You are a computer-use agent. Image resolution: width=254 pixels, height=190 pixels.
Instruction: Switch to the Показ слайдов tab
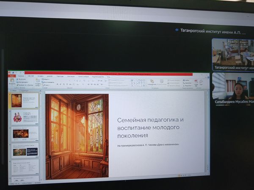point(83,76)
